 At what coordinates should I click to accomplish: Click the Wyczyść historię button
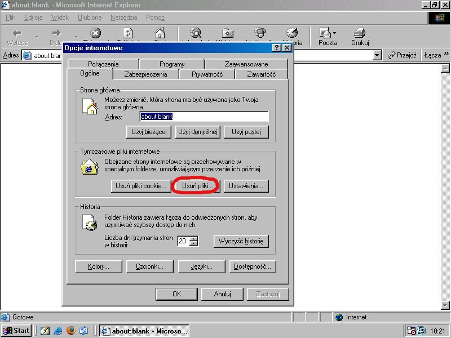pos(241,241)
